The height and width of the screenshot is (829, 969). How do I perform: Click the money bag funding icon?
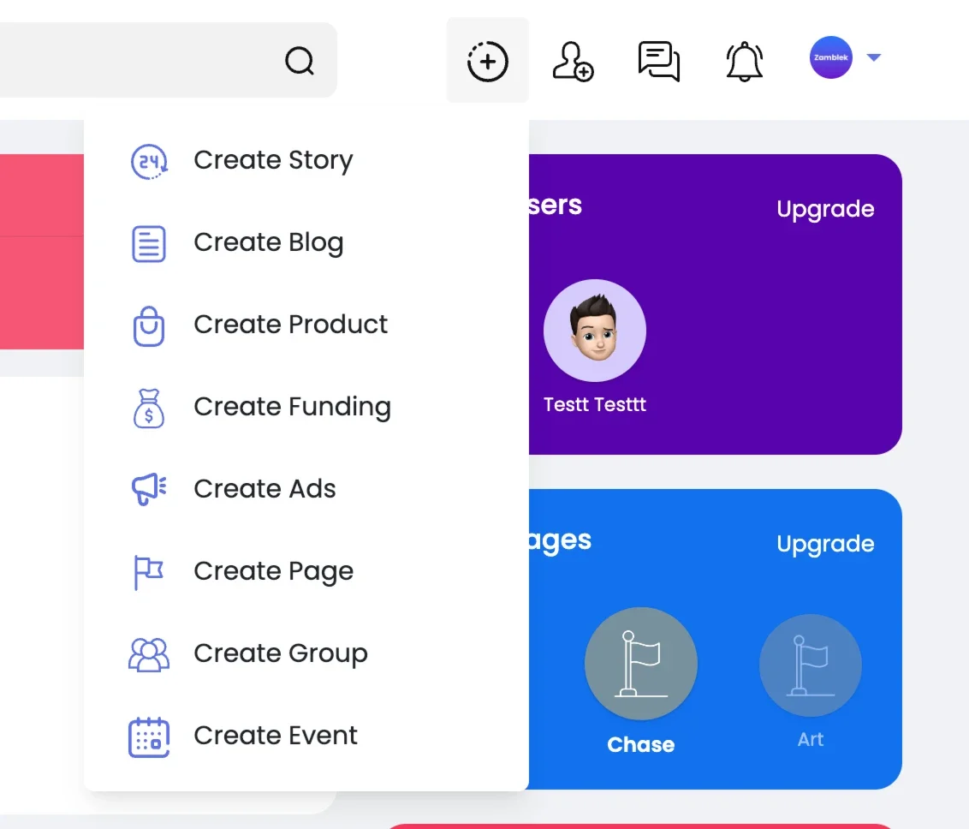pos(149,408)
